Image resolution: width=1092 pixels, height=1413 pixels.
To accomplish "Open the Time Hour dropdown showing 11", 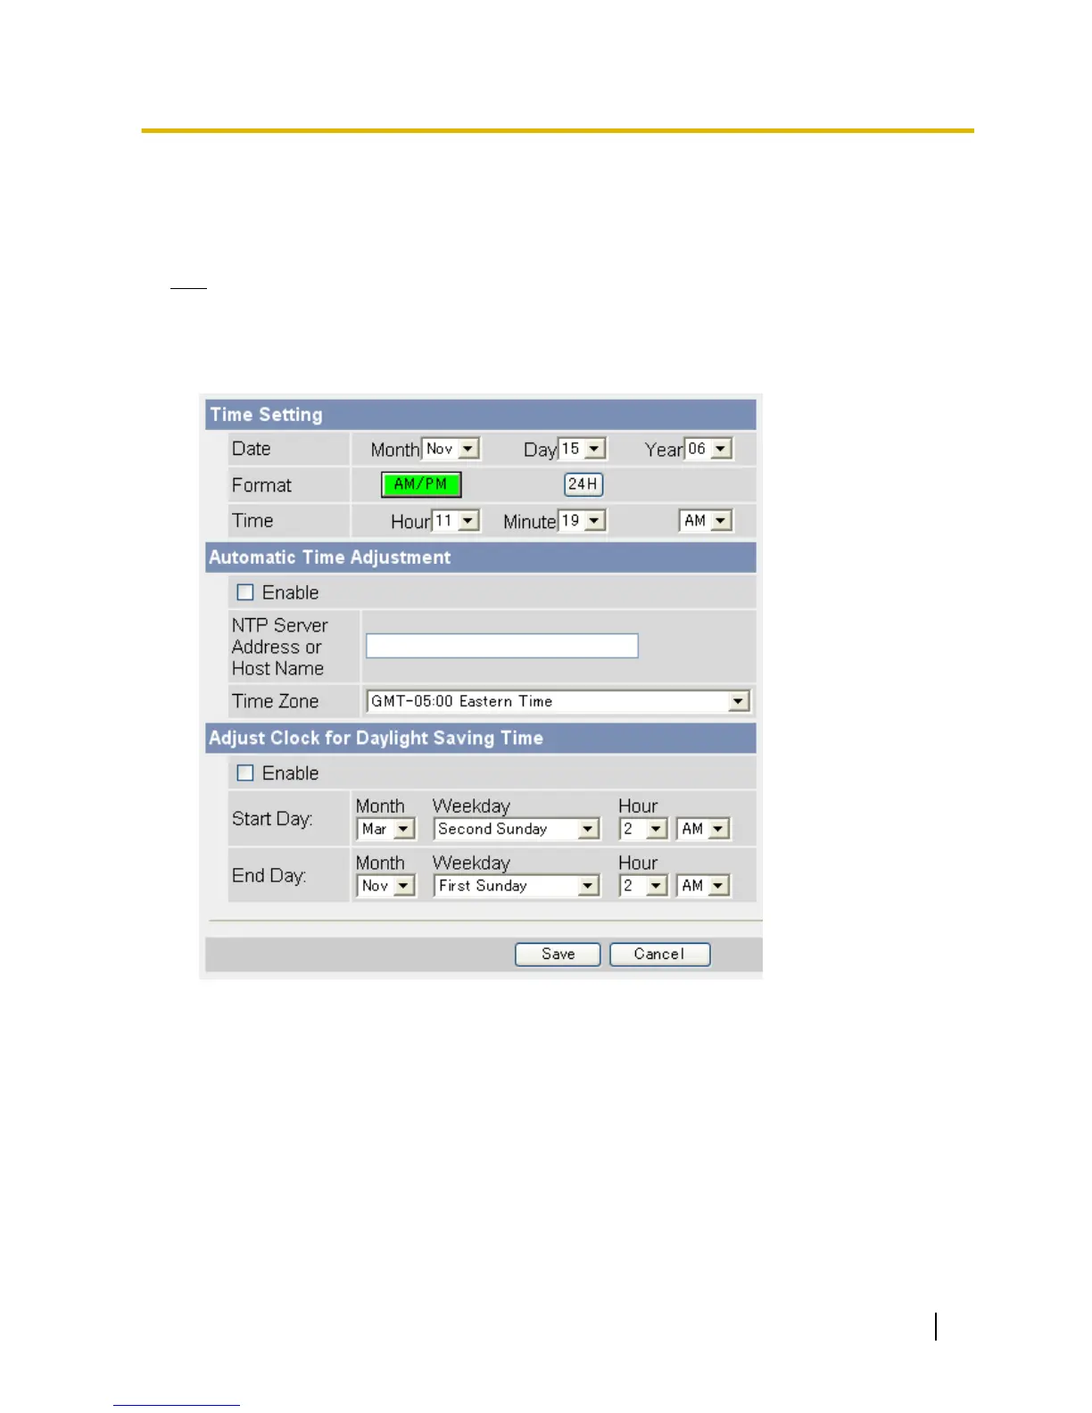I will coord(457,520).
